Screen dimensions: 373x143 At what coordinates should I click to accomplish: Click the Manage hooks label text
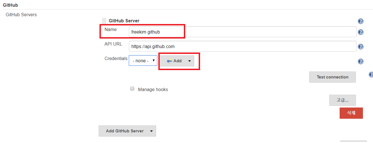[x=153, y=90]
